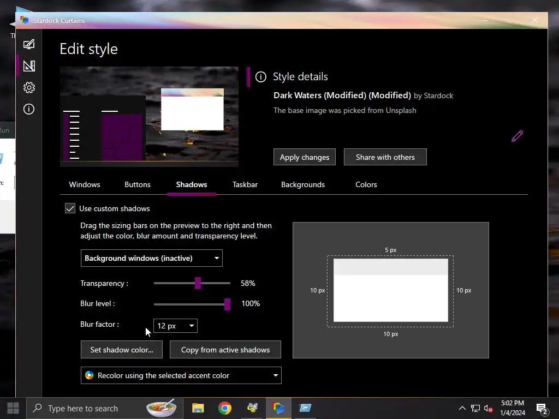The width and height of the screenshot is (559, 419).
Task: Open File Explorer from taskbar
Action: (x=198, y=408)
